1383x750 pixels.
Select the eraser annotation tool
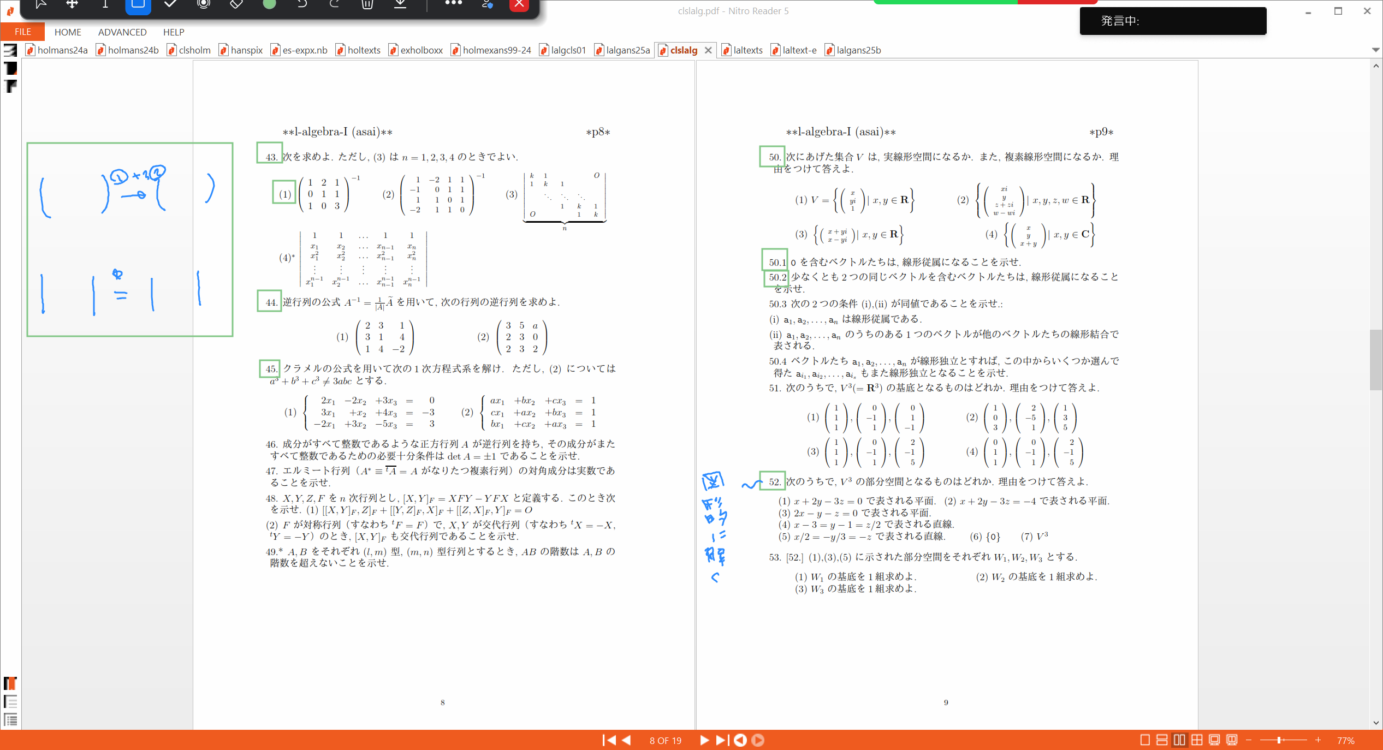click(236, 4)
